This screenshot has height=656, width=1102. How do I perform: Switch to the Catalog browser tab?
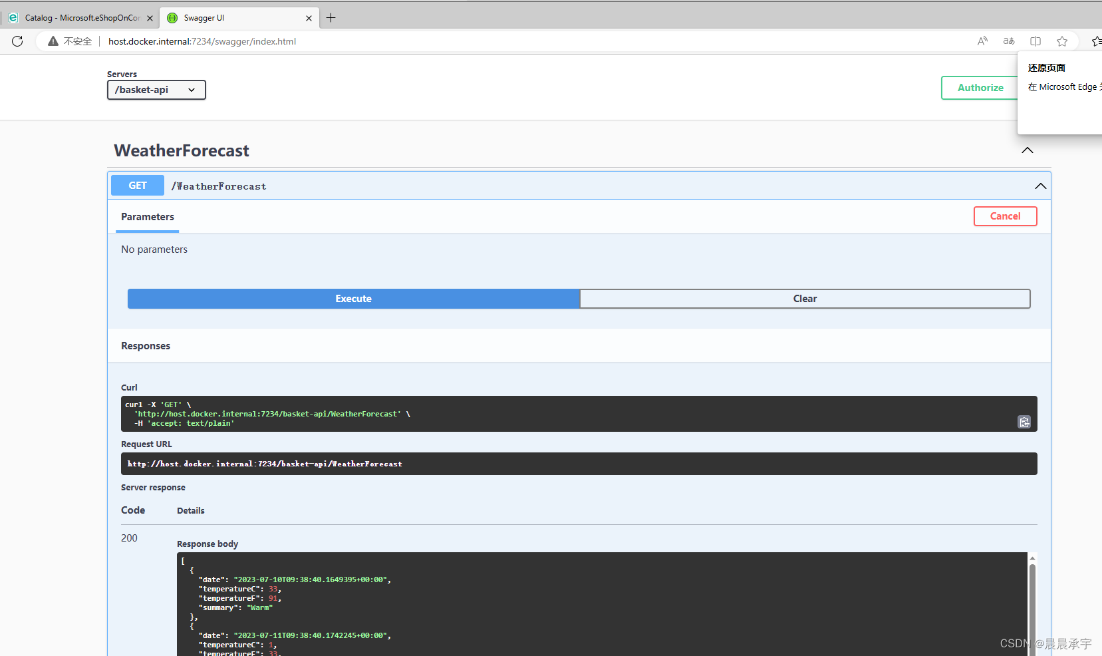[x=80, y=18]
